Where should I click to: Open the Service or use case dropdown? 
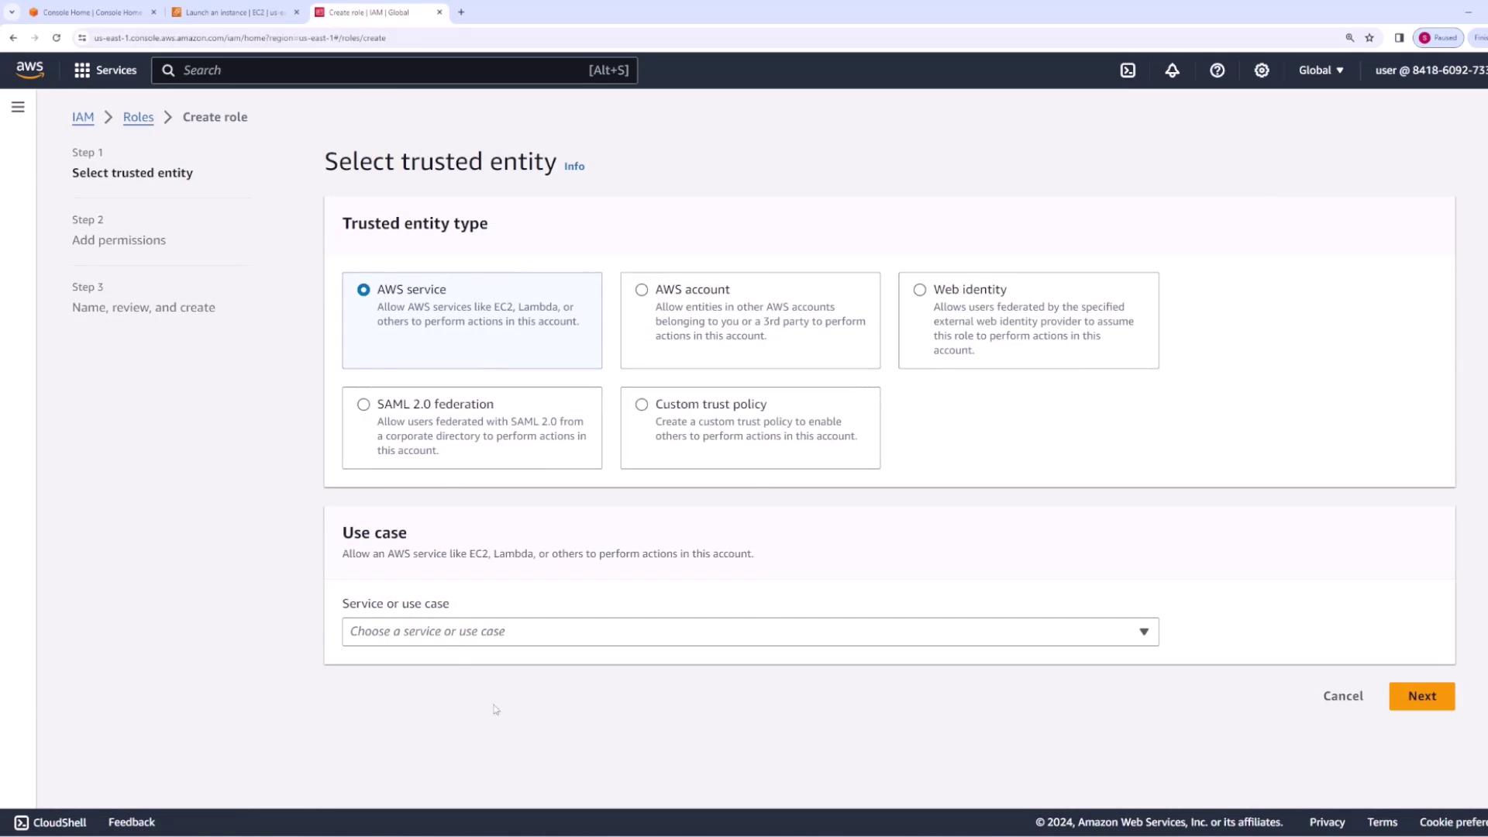coord(750,632)
